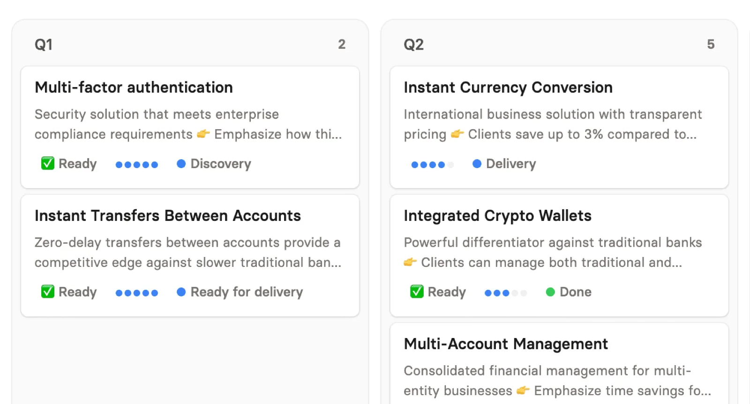Click the blue Delivery status dot
Screen dimensions: 750x404
pyautogui.click(x=477, y=163)
